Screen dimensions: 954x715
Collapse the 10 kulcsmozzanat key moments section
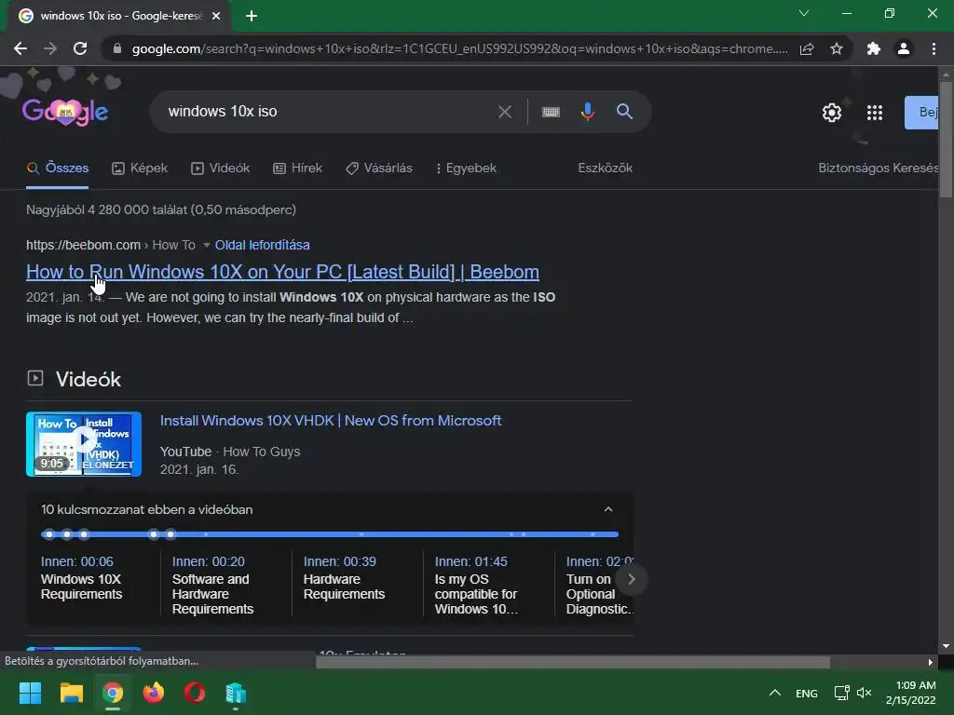(607, 509)
